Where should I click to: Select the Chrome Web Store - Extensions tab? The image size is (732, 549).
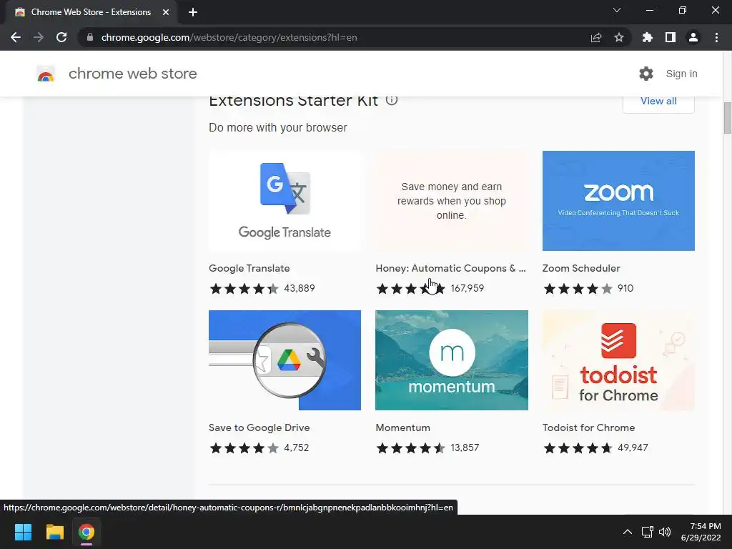click(91, 12)
